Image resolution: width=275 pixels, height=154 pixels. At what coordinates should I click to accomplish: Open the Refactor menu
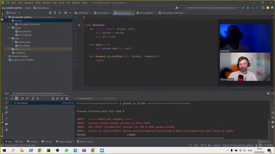[x=47, y=3]
